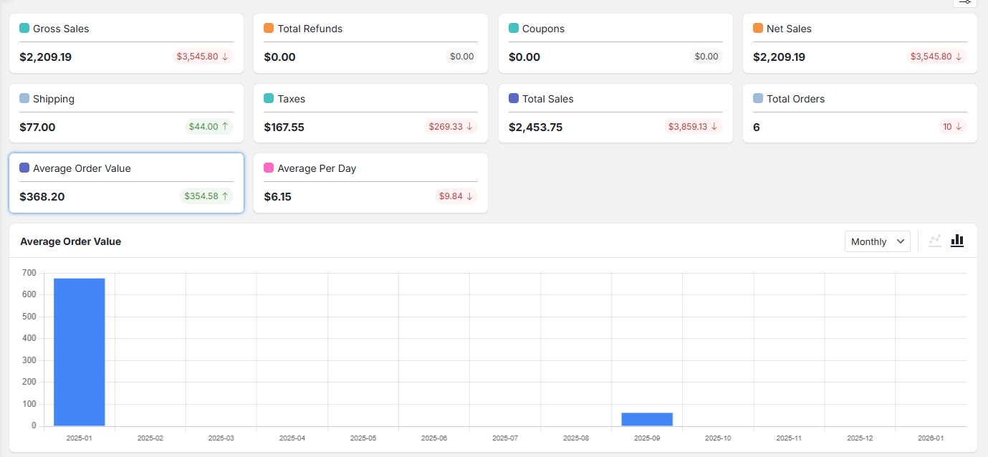The height and width of the screenshot is (457, 988).
Task: Select the Net Sales card
Action: tap(860, 44)
